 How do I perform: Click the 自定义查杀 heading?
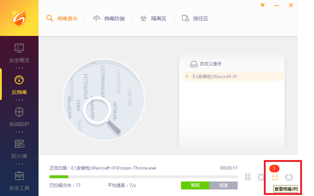(211, 64)
